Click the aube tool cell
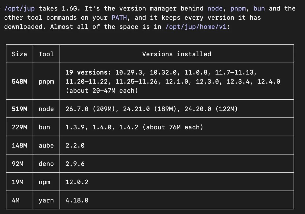This screenshot has width=305, height=214. pos(46,145)
